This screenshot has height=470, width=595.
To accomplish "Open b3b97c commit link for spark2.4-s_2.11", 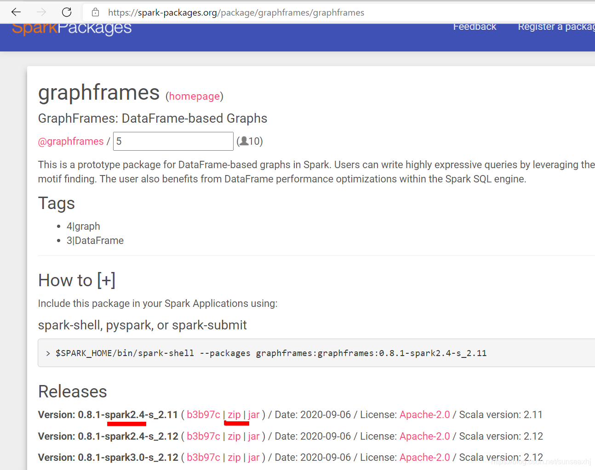I will pos(203,414).
